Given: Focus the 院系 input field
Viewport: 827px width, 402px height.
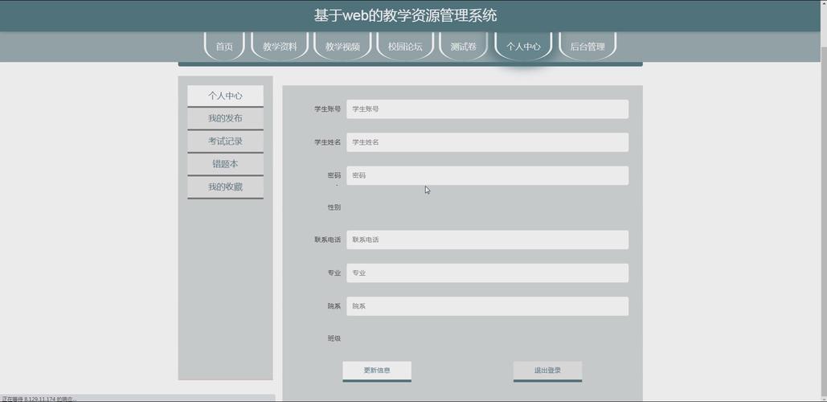Looking at the screenshot, I should (487, 306).
